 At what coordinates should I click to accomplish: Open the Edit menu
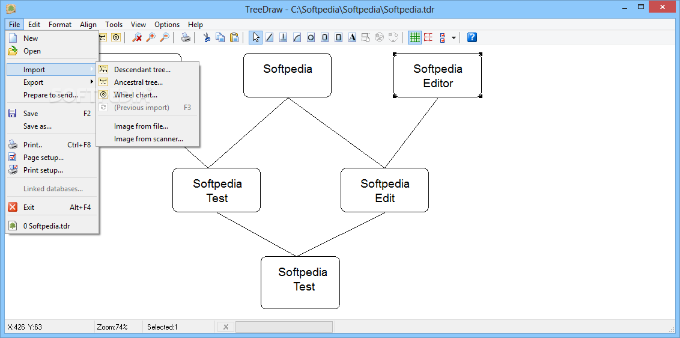[x=34, y=24]
